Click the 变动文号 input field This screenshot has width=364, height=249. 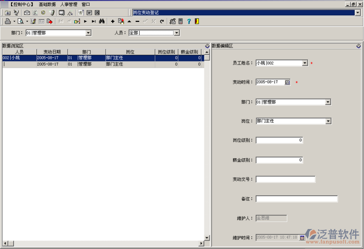(285, 179)
